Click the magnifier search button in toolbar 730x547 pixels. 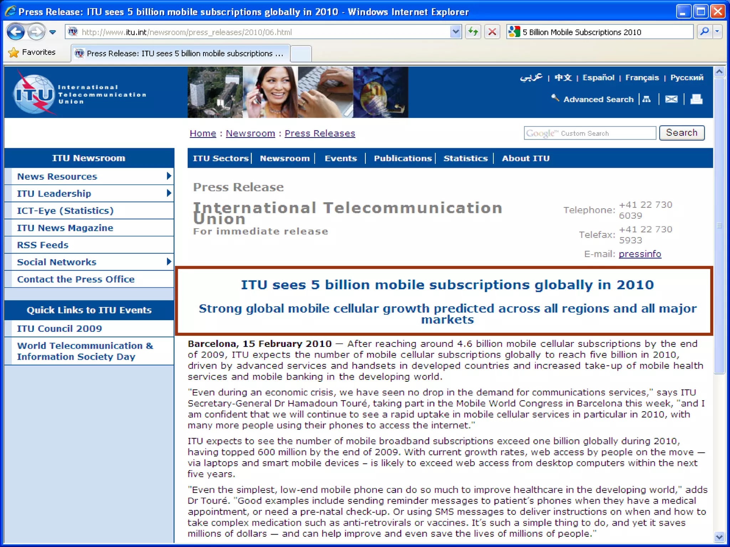[x=704, y=32]
